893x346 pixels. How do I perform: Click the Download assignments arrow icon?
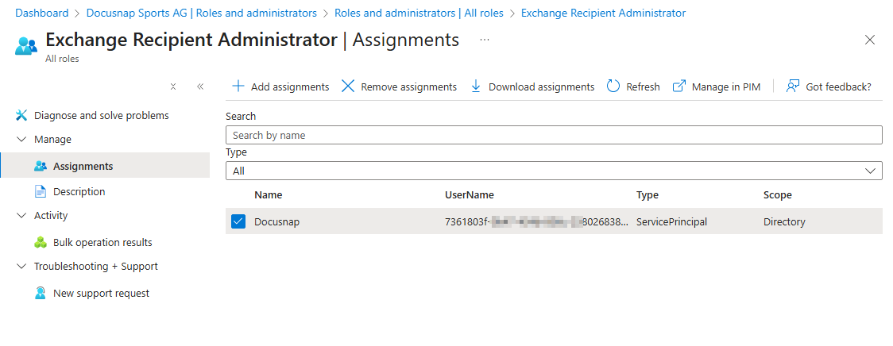[x=476, y=86]
